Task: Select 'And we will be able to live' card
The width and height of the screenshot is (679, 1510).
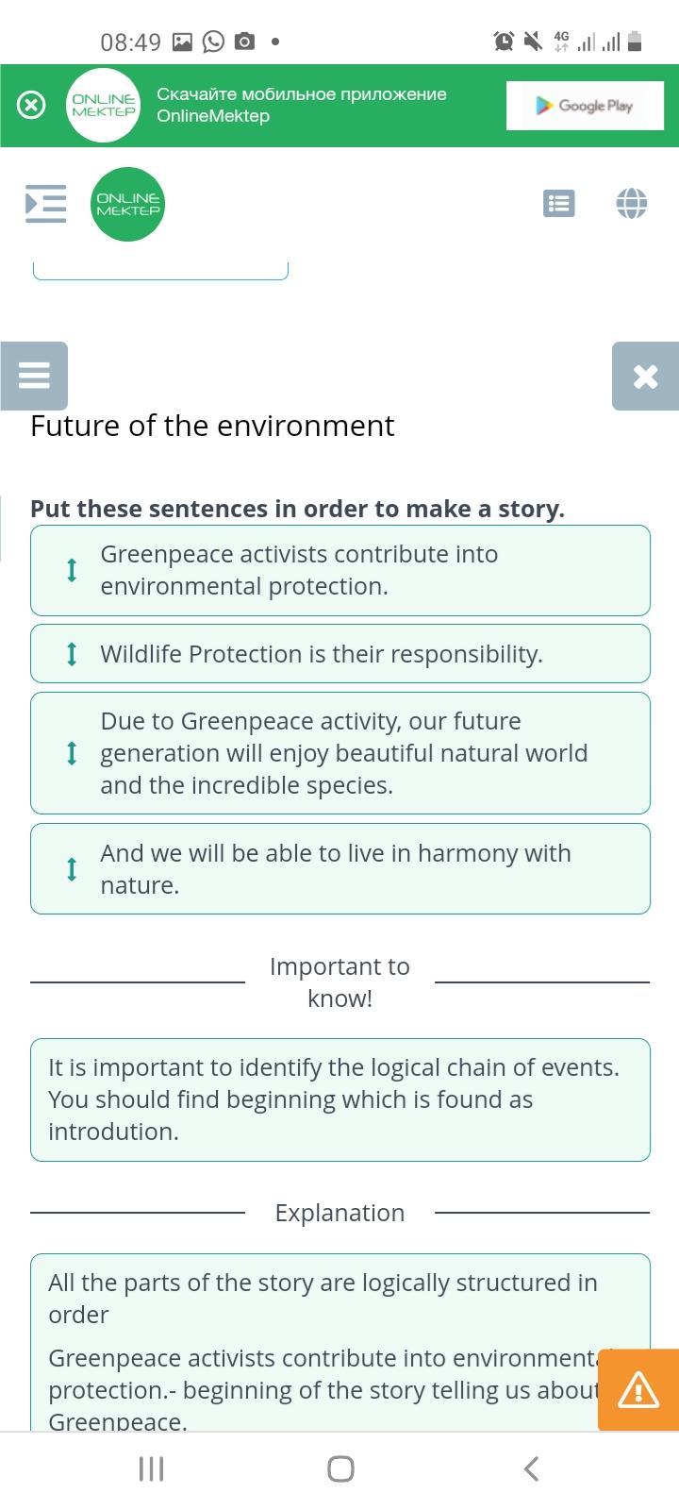Action: [x=340, y=868]
